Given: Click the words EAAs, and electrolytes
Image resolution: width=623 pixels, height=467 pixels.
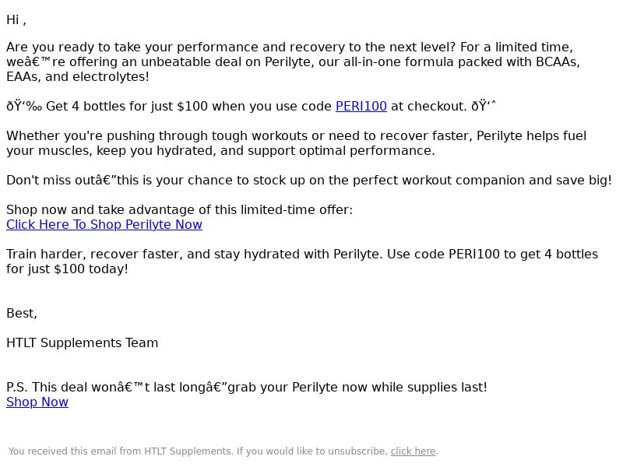Looking at the screenshot, I should click(x=78, y=76).
